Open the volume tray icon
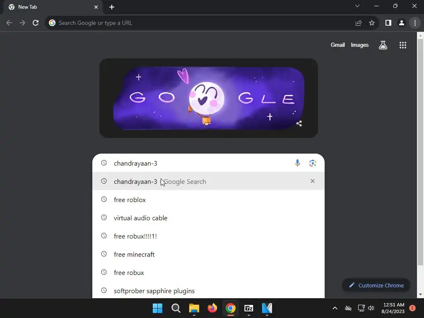 [x=371, y=308]
